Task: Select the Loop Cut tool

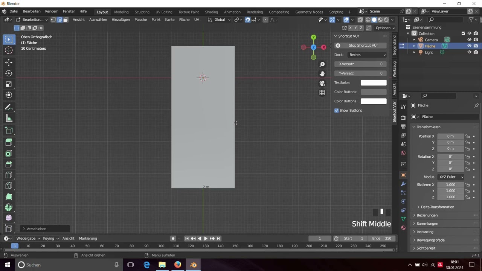Action: [x=9, y=175]
